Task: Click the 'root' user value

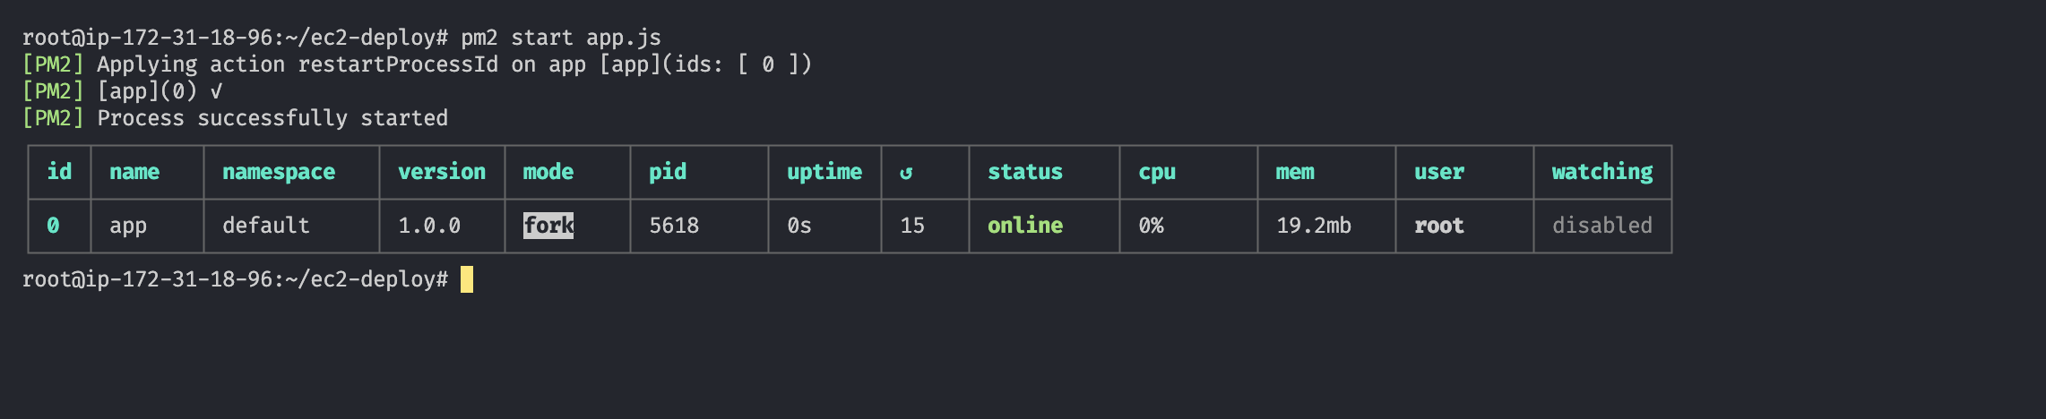Action: tap(1438, 226)
